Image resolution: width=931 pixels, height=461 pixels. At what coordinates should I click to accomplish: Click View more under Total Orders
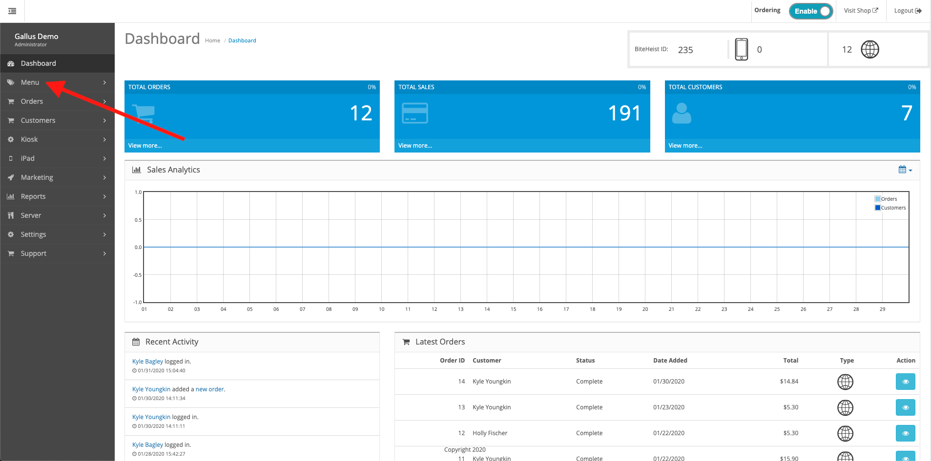[x=145, y=146]
